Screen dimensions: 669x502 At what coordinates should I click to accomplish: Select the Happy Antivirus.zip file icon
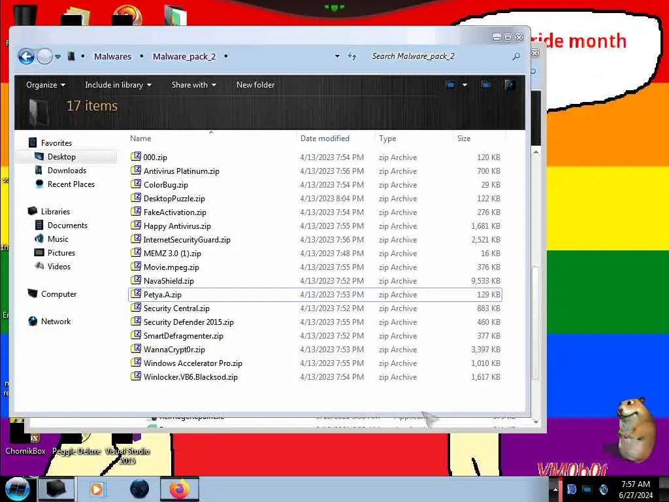click(136, 225)
